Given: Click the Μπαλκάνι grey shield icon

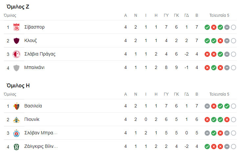Looking at the screenshot, I should [16, 68].
